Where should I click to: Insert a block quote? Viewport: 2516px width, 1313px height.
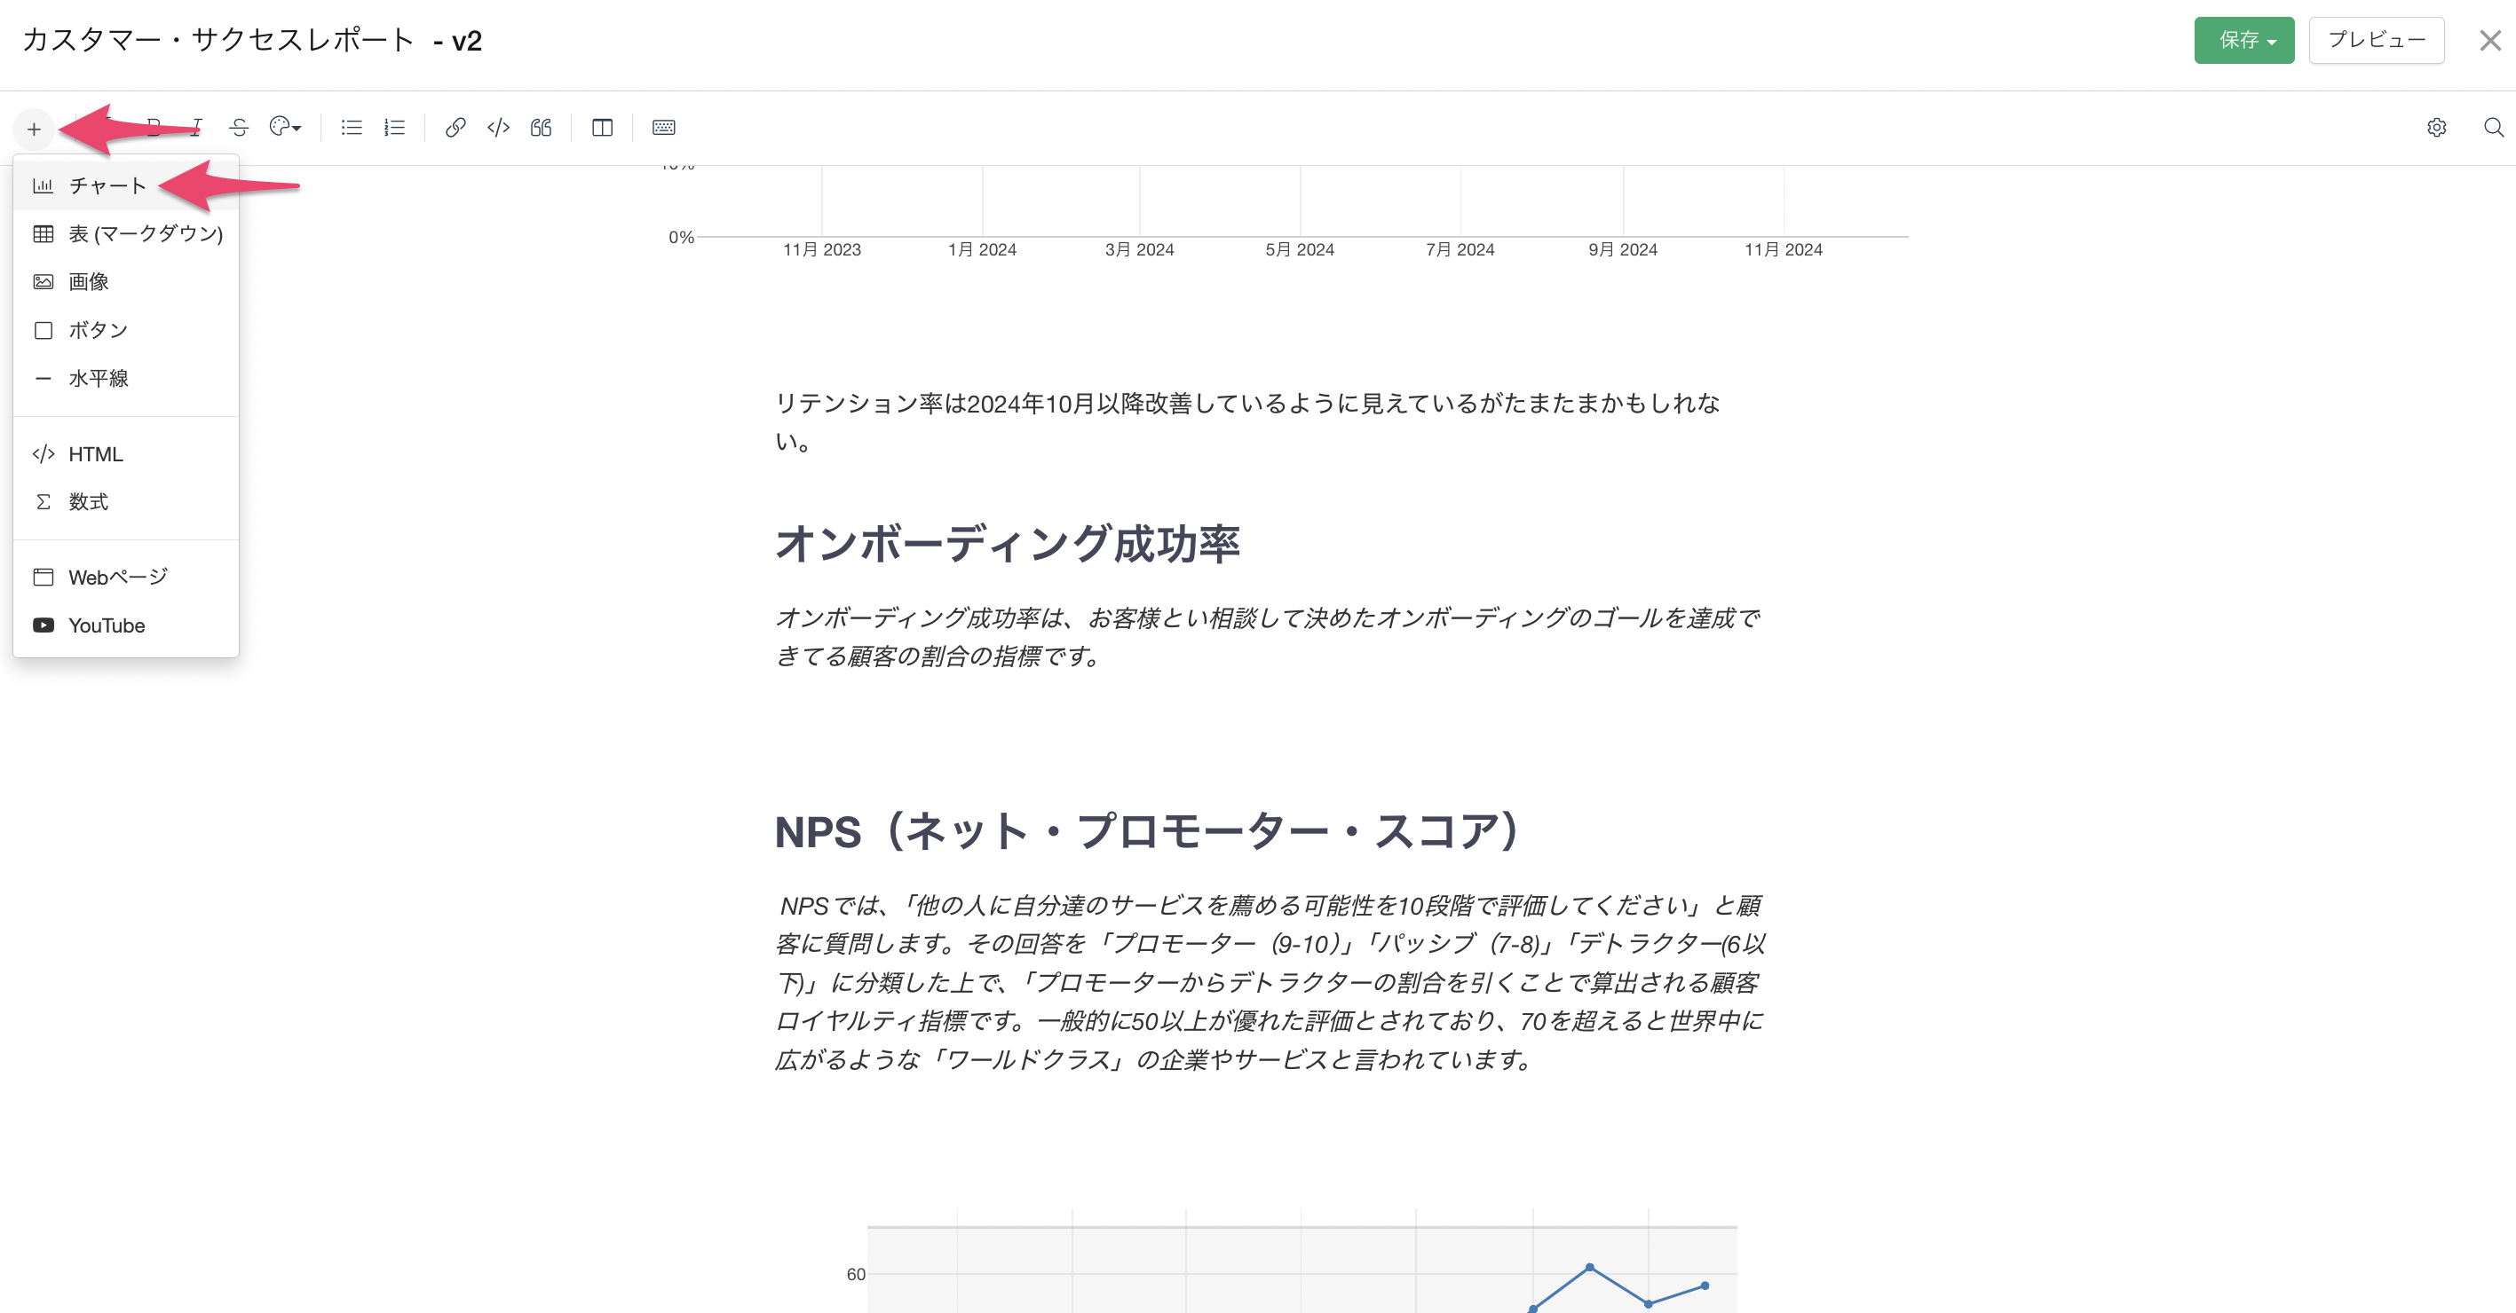[x=541, y=127]
